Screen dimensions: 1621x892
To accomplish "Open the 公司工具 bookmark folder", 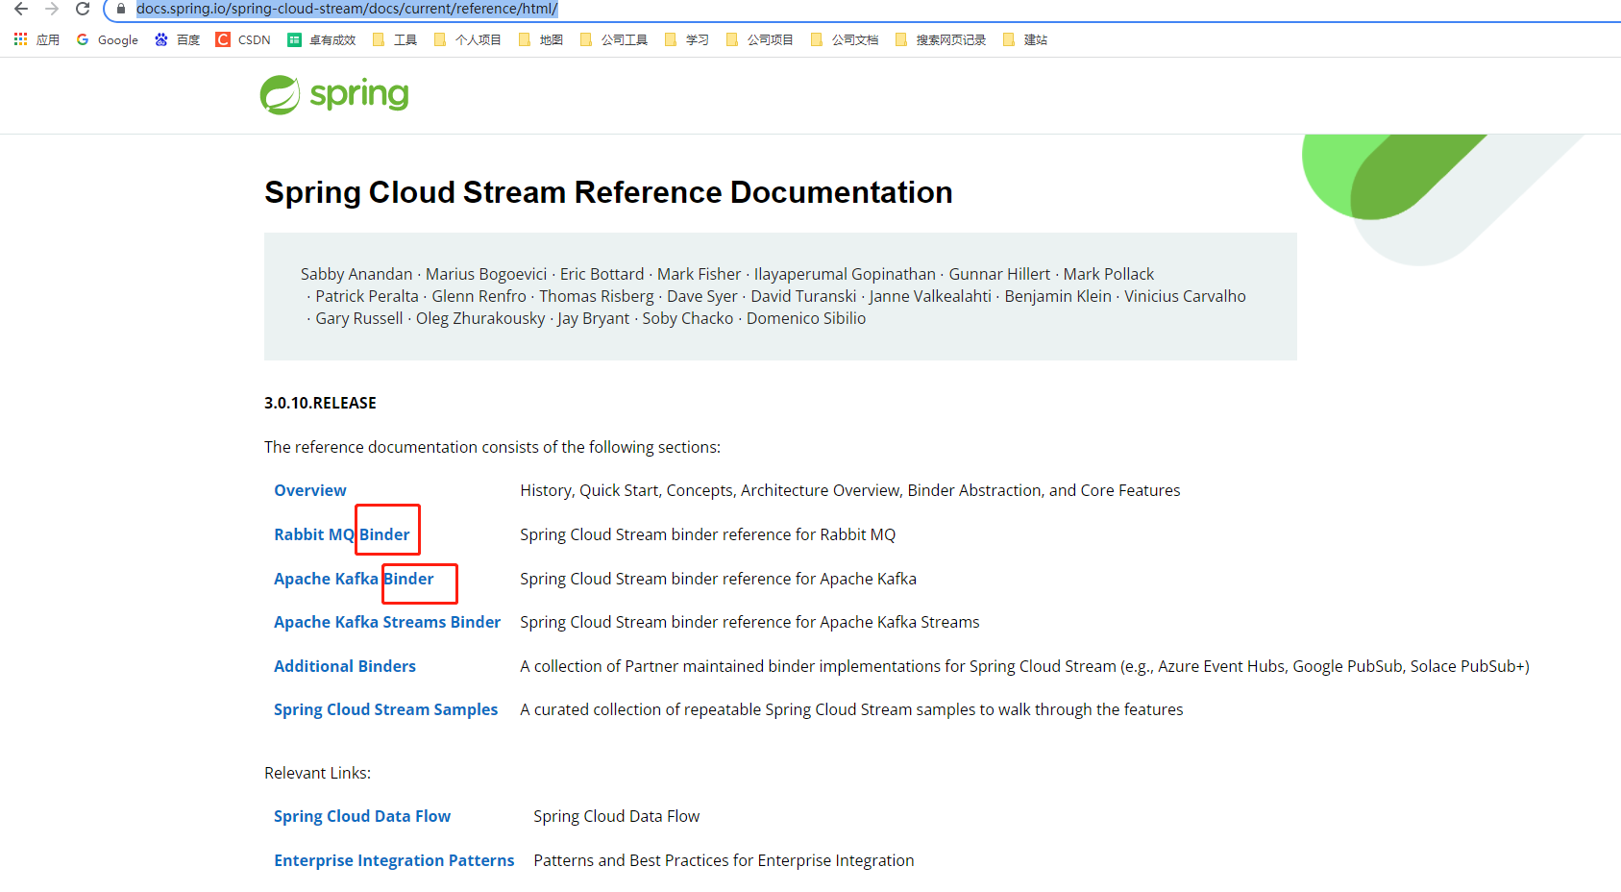I will tap(613, 39).
